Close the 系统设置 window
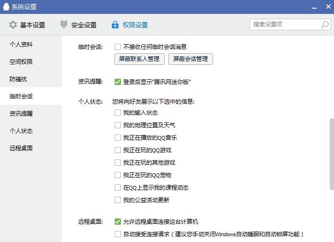Viewport: 334px width, 242px height. (328, 7)
